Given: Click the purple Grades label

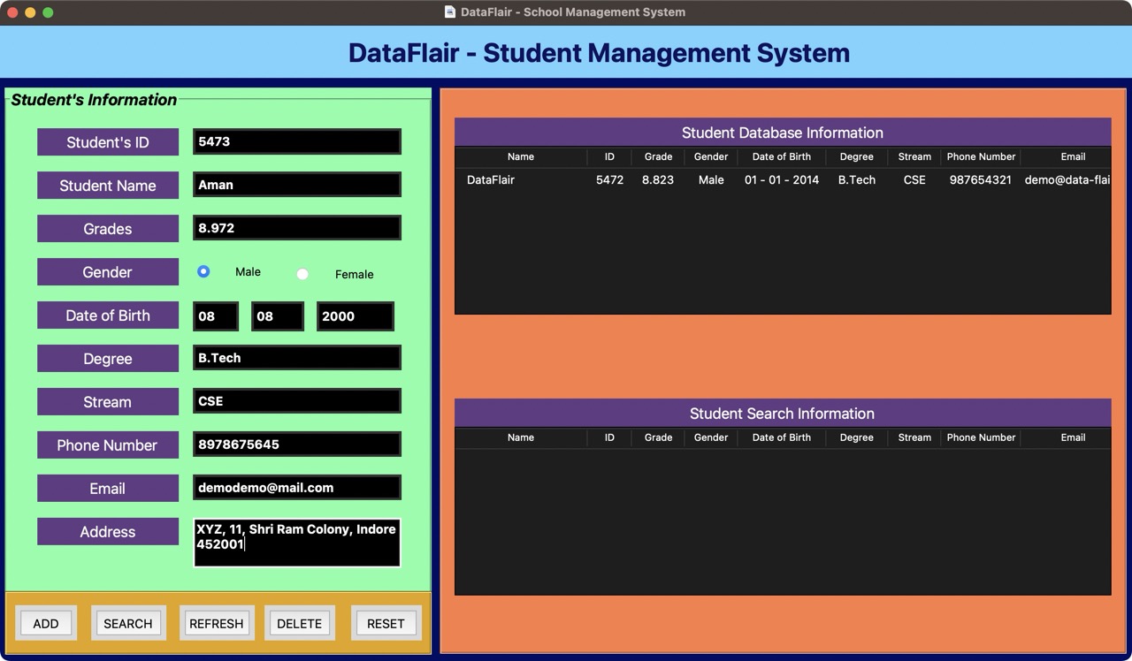Looking at the screenshot, I should coord(108,228).
